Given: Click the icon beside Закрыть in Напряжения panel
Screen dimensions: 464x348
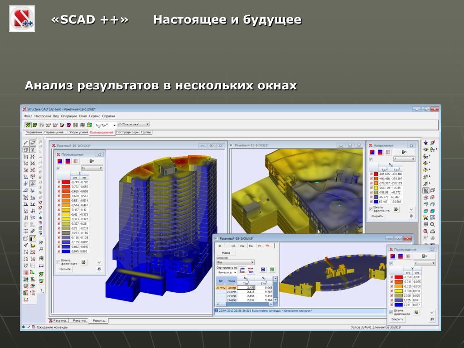Looking at the screenshot, I should 411,216.
